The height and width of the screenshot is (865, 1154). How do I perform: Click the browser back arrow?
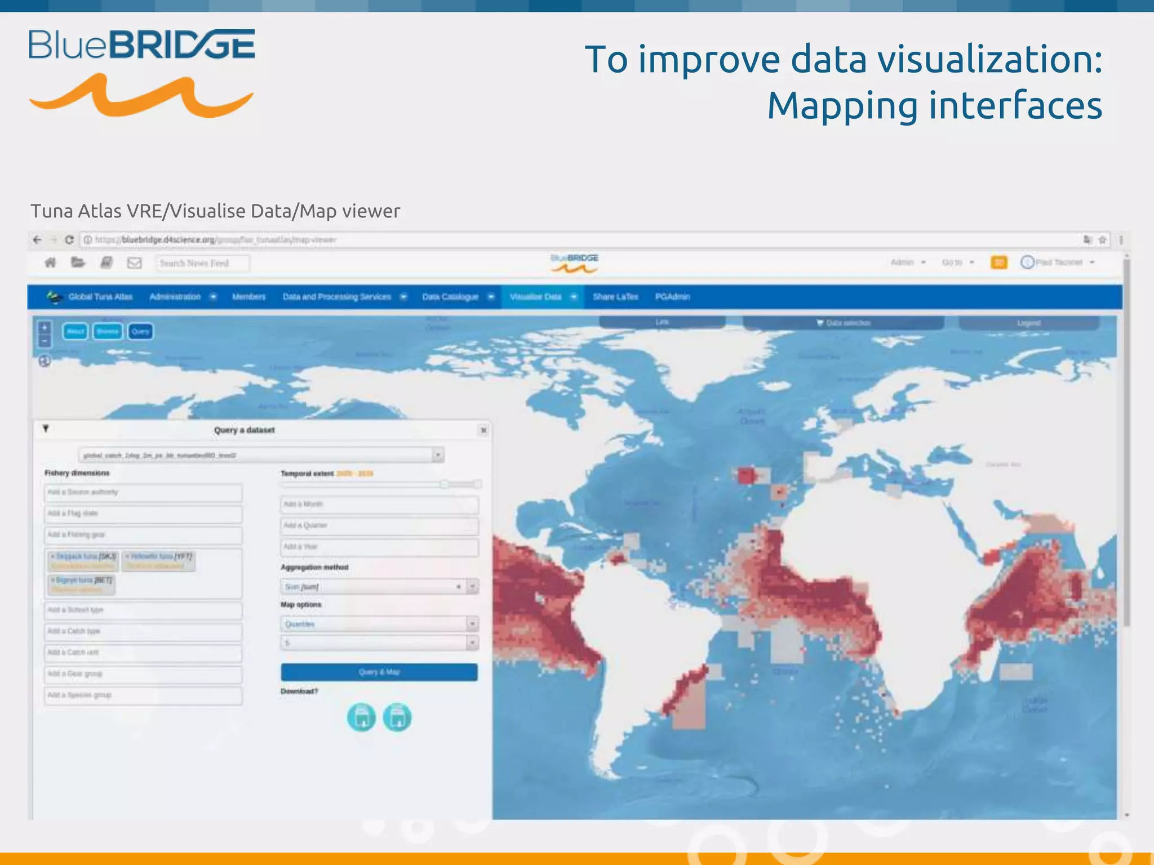coord(37,240)
